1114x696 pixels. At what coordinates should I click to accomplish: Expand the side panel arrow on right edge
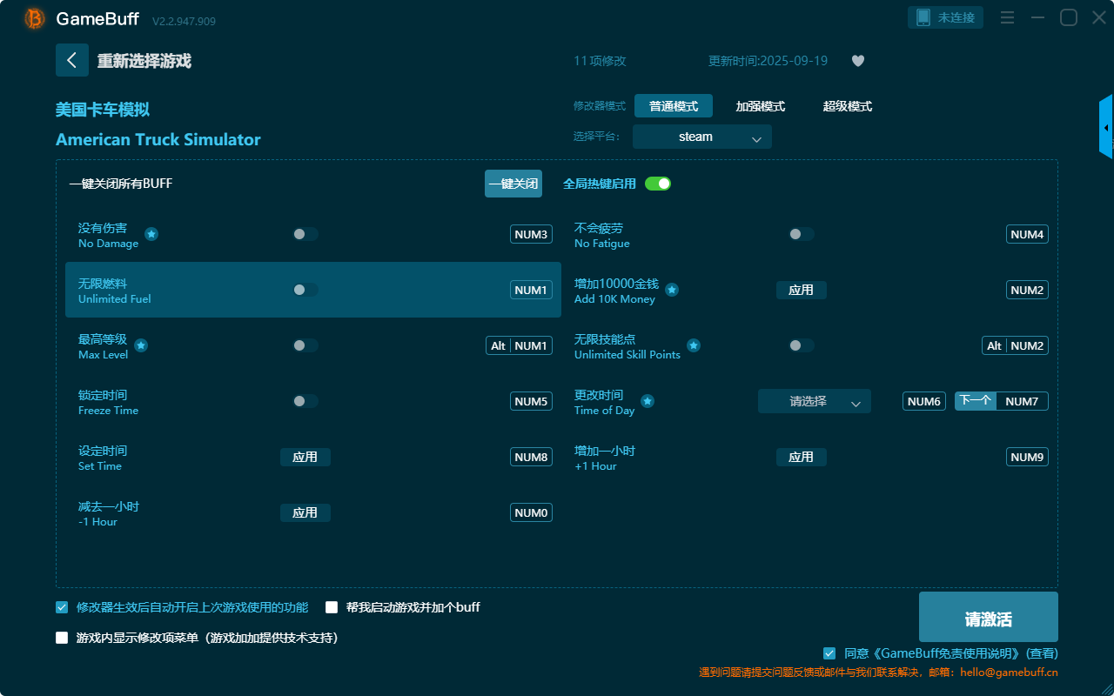click(1106, 127)
